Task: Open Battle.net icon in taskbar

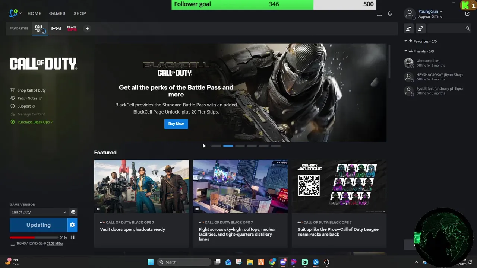Action: (x=316, y=262)
